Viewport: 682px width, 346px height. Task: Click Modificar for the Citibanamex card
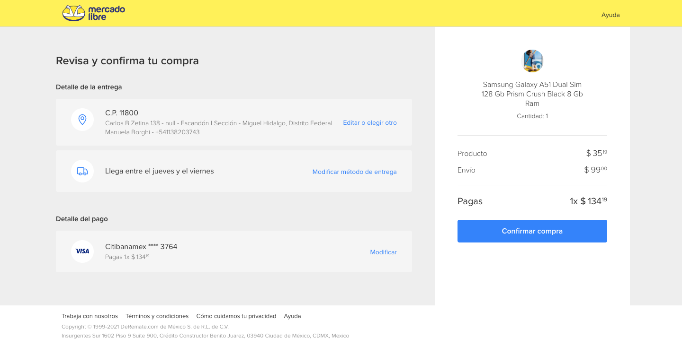tap(383, 252)
